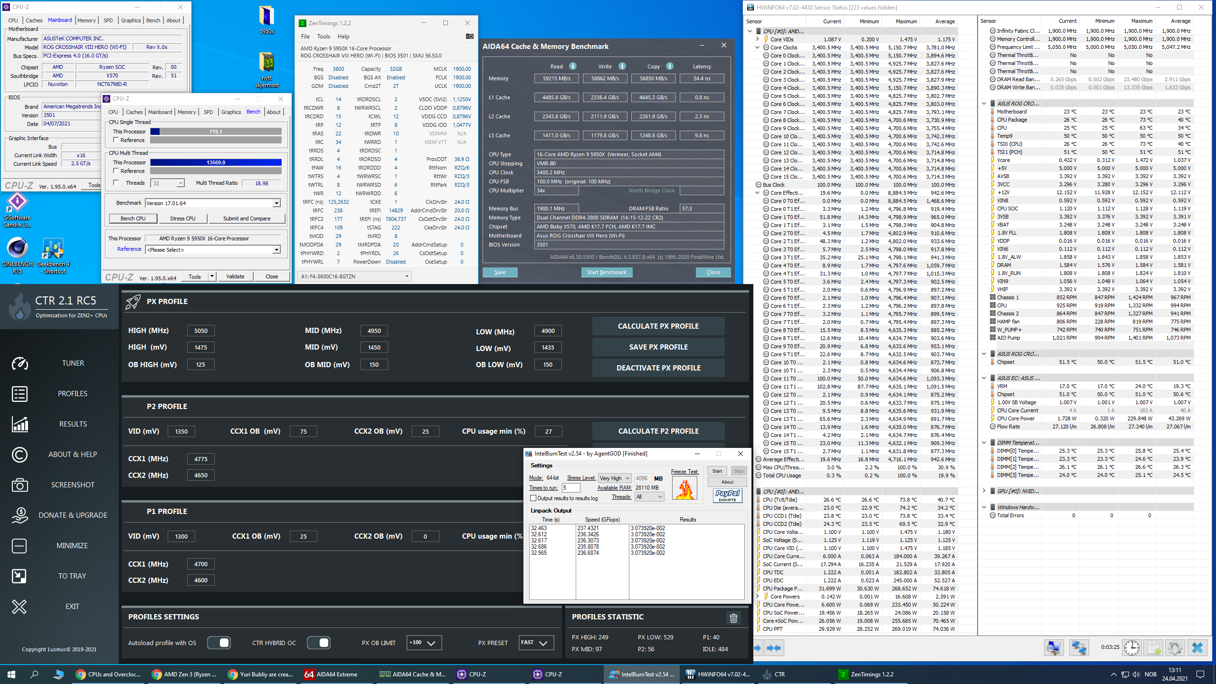
Task: Click info icon next to AIDA64 Read
Action: tap(573, 66)
